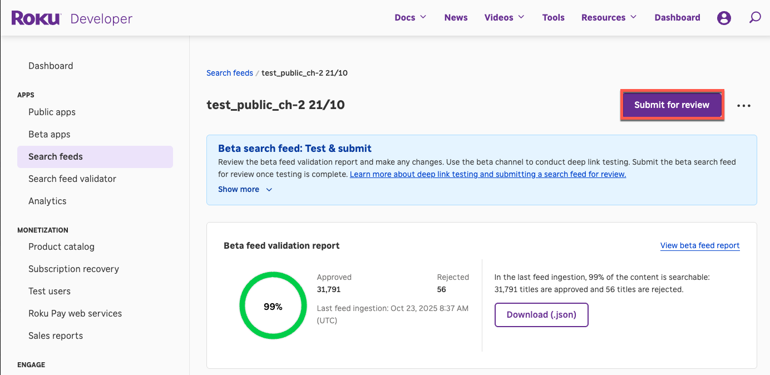The image size is (770, 375).
Task: Open Roku Pay web services
Action: pyautogui.click(x=75, y=313)
